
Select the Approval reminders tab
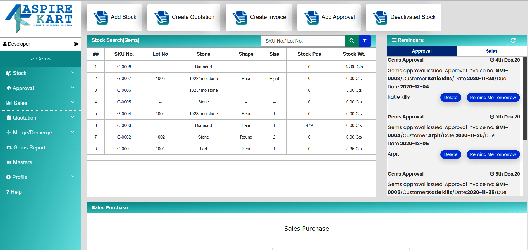click(x=422, y=51)
